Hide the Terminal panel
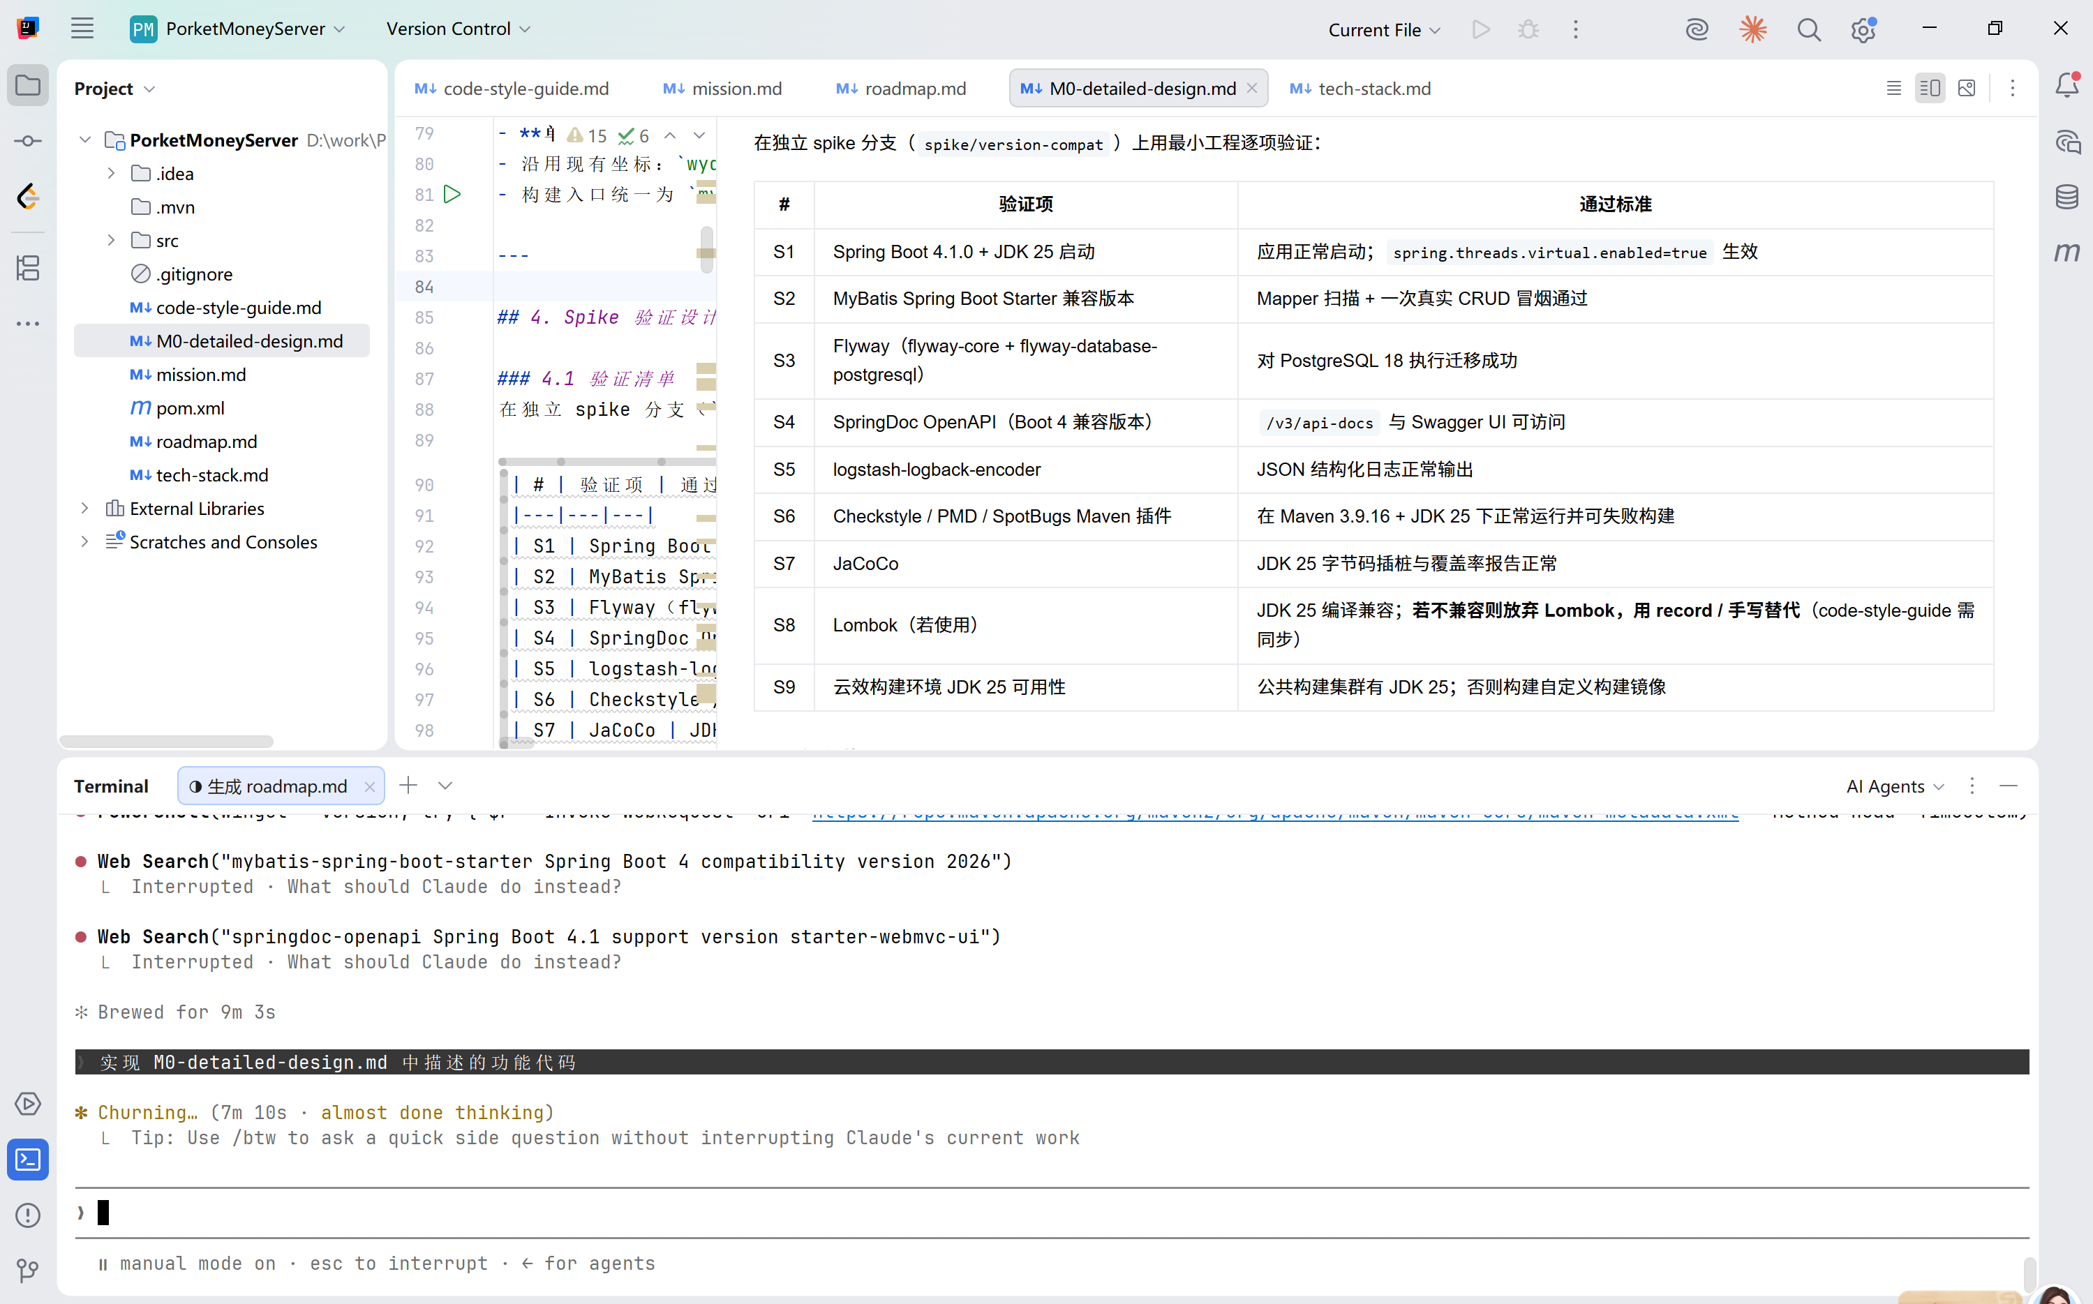 tap(2009, 786)
